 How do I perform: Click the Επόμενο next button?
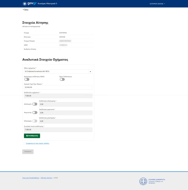(28, 152)
